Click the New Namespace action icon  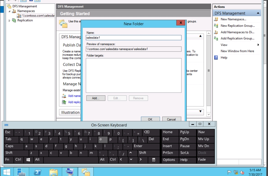tap(216, 19)
